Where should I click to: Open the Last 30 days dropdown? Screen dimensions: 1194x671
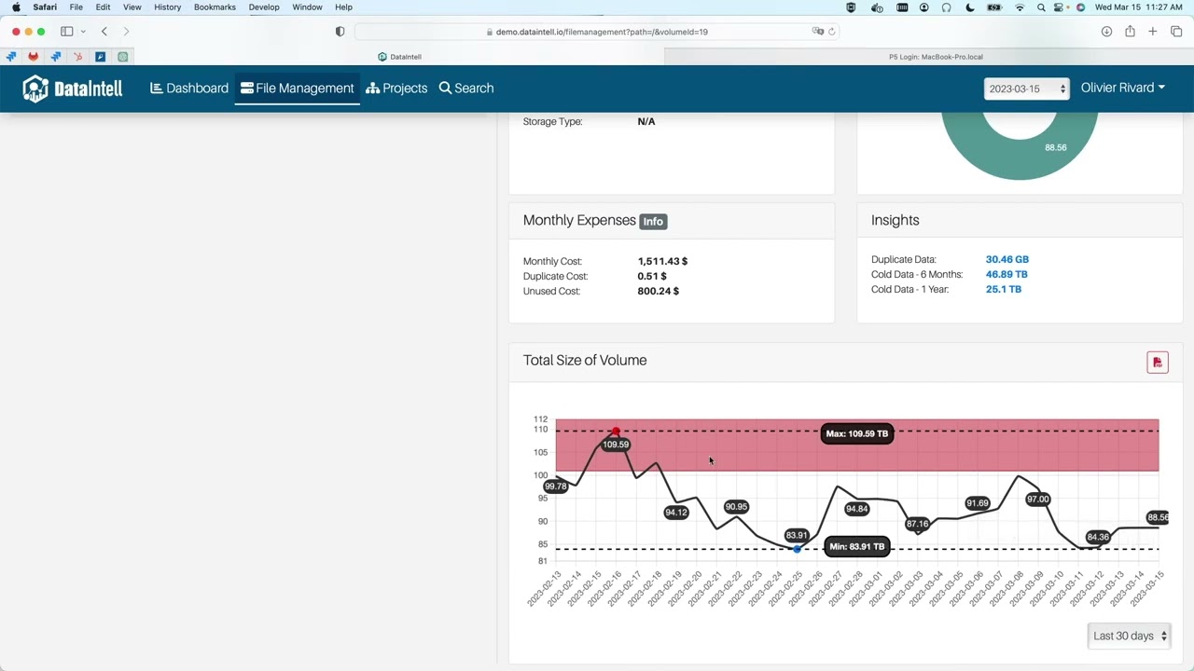point(1130,636)
